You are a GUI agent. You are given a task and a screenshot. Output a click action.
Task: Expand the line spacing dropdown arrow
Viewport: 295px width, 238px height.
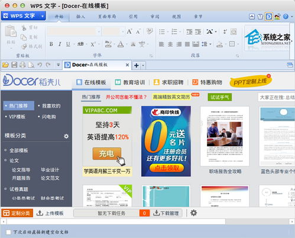(x=210, y=44)
